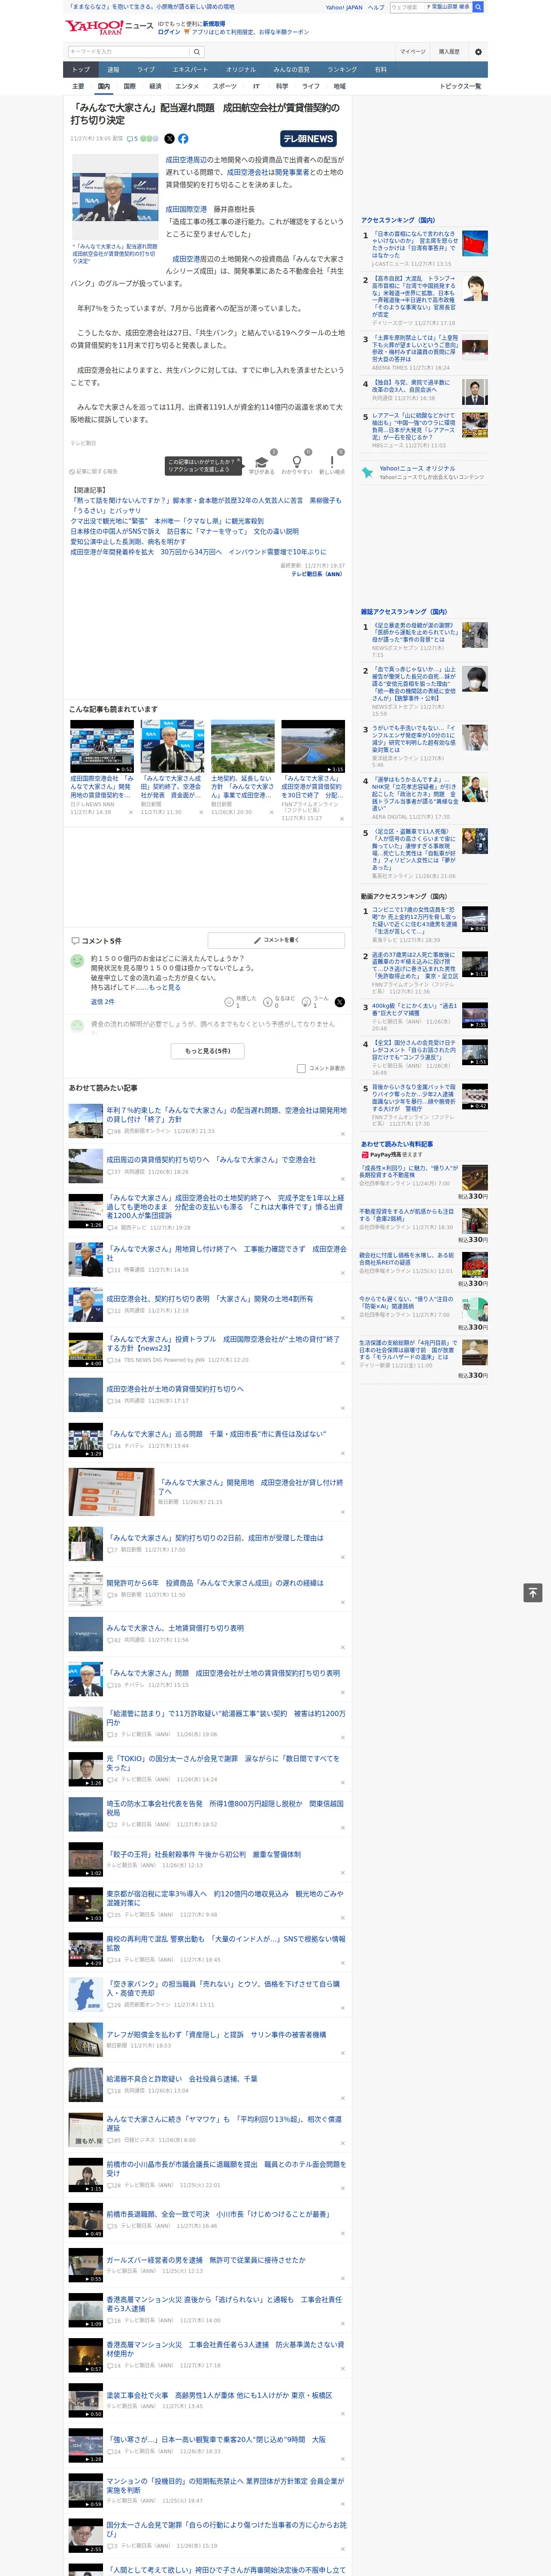
Task: Select the ランキング navigation tab
Action: point(342,69)
